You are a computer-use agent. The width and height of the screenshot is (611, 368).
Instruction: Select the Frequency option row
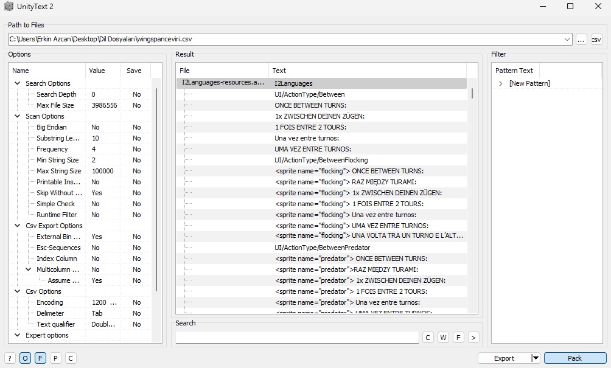[x=80, y=149]
